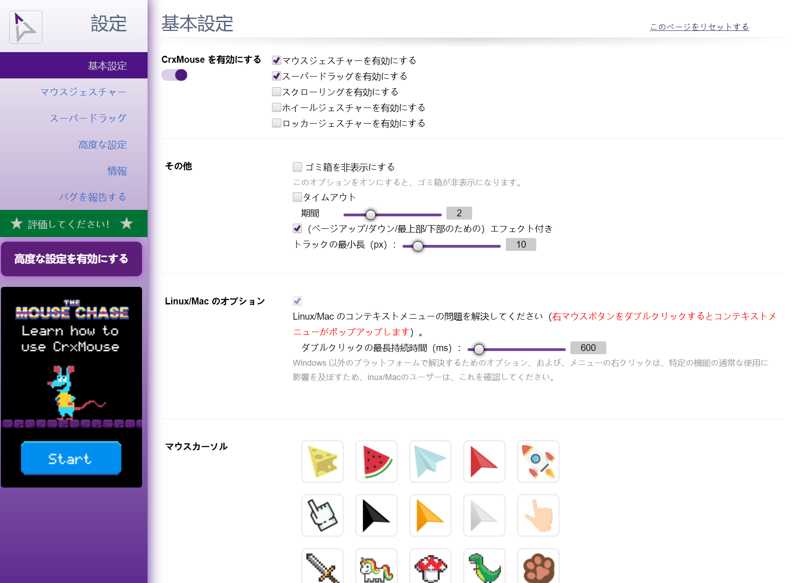Toggle the Linux/Mac context menu checkbox
This screenshot has width=812, height=583.
297,301
